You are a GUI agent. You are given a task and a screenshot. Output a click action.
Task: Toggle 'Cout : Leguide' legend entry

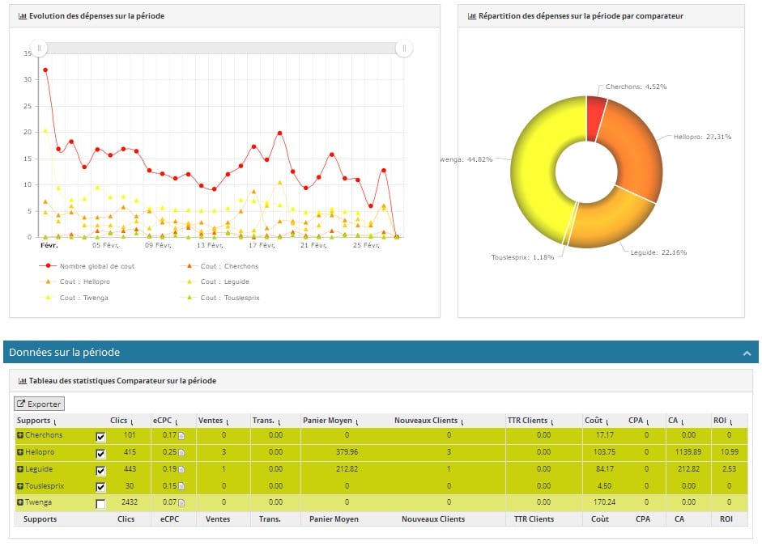click(215, 281)
